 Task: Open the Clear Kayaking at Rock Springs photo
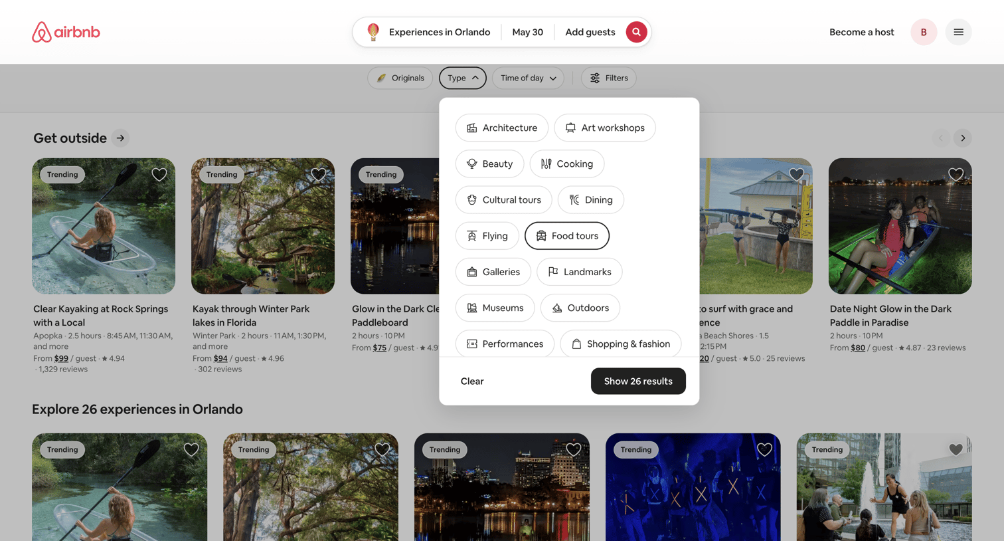point(104,226)
